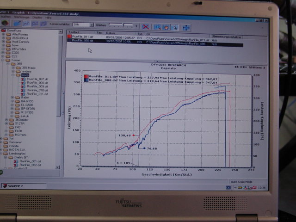Click the red X delete toolbar icon
The image size is (296, 222).
point(146,27)
